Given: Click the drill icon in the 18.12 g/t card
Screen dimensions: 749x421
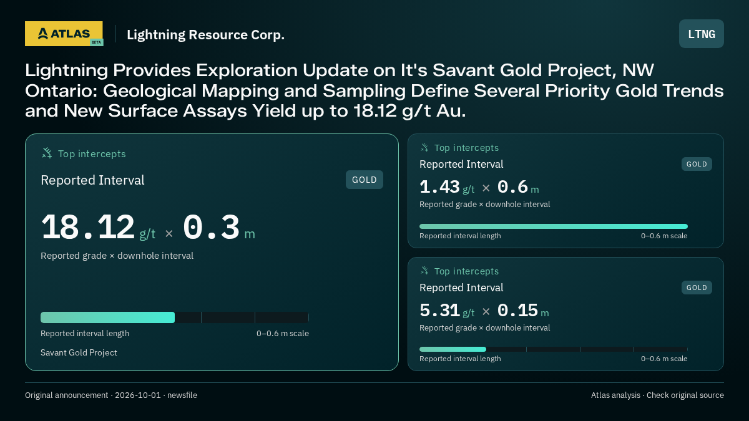Looking at the screenshot, I should (47, 153).
